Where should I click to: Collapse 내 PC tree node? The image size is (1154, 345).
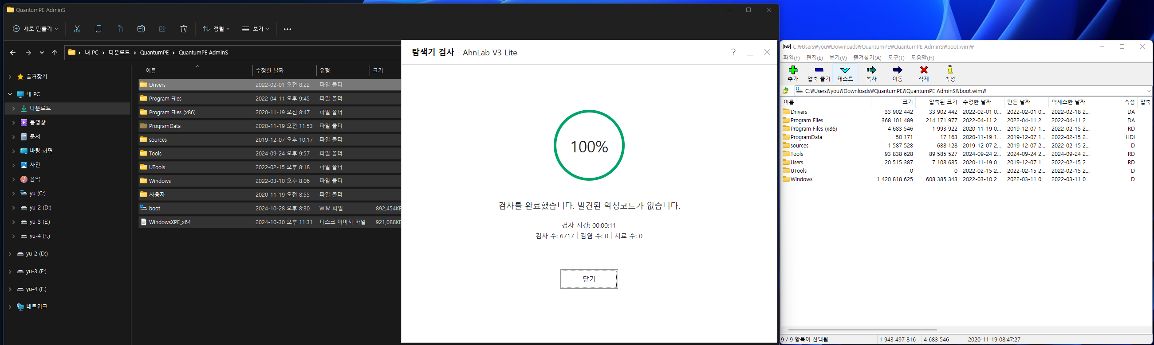(x=10, y=94)
